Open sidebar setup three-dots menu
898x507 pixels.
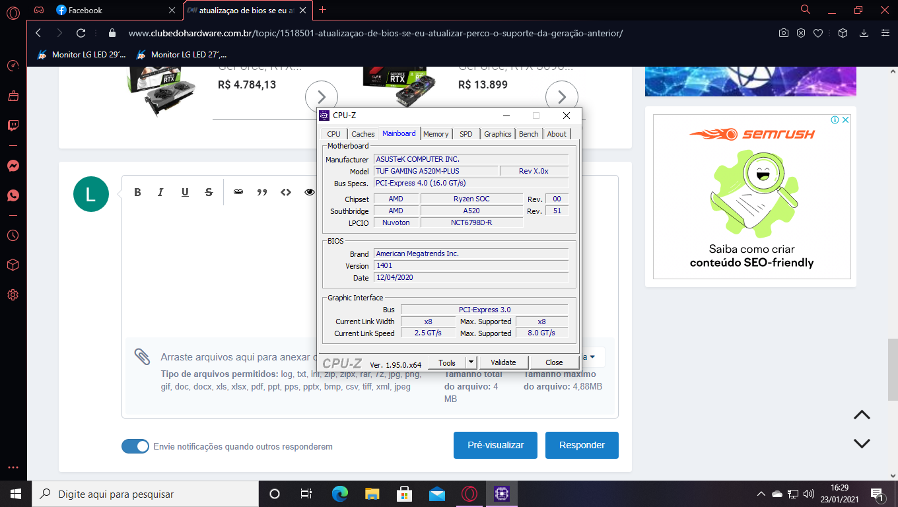(x=13, y=467)
